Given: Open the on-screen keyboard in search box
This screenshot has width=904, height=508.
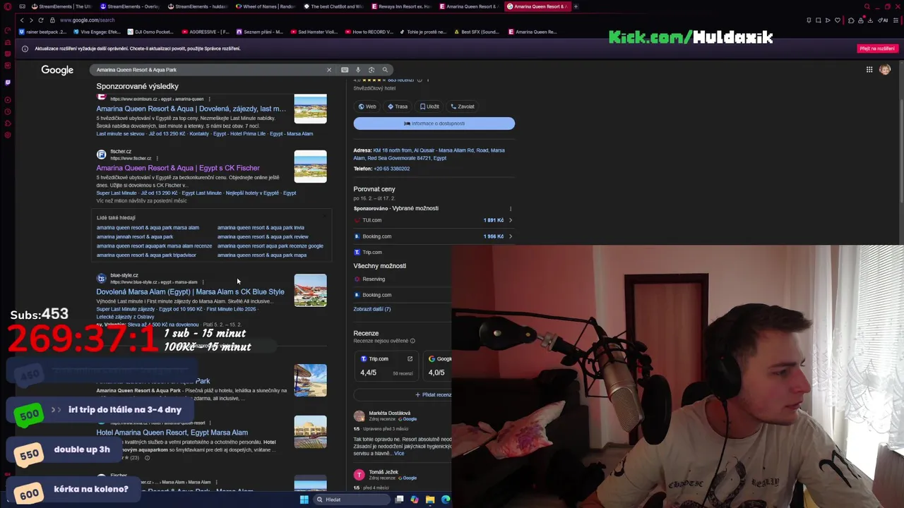Looking at the screenshot, I should tap(345, 70).
